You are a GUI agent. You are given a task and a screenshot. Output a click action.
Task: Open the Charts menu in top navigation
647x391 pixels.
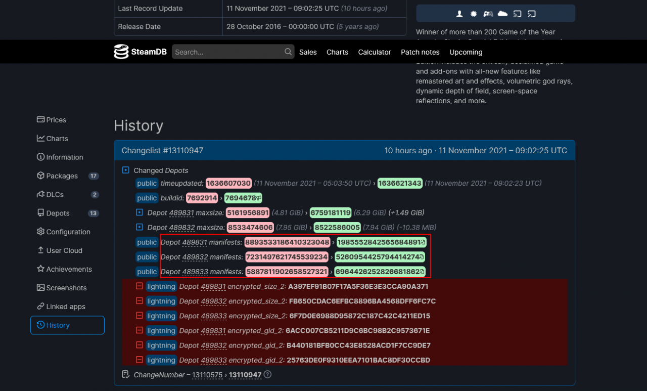(337, 52)
